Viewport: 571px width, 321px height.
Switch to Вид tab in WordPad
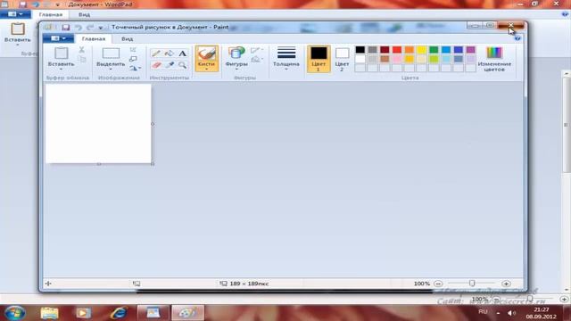coord(84,14)
